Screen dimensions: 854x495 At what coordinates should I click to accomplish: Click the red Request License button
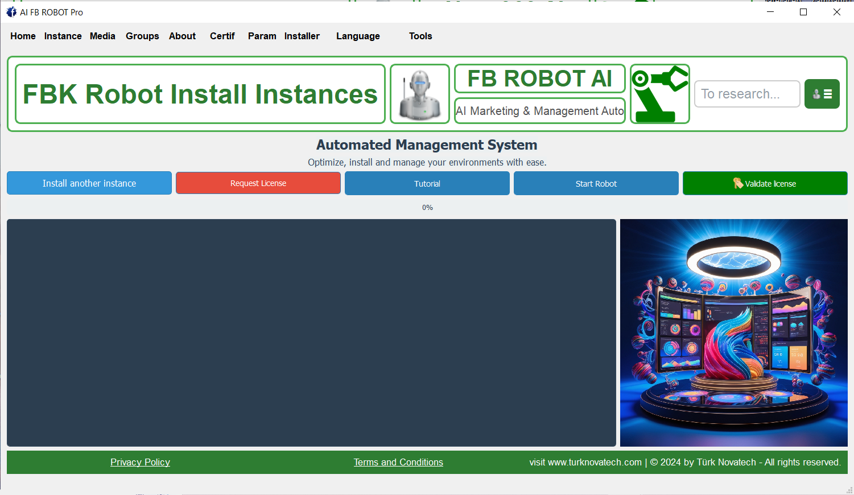pos(258,183)
